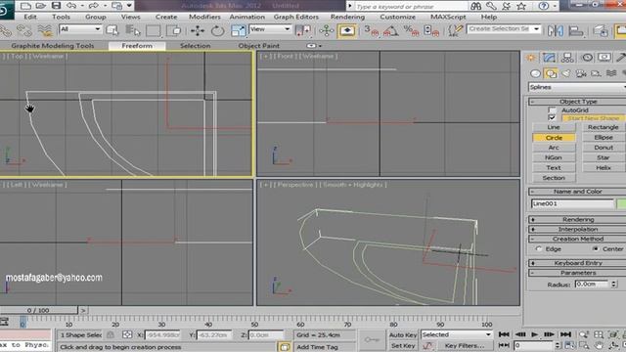626x352 pixels.
Task: Select Edge creation method
Action: tap(539, 248)
